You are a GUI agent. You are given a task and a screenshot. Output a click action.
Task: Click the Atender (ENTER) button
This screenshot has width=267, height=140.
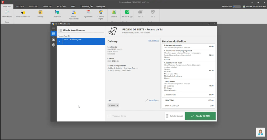coord(200,116)
